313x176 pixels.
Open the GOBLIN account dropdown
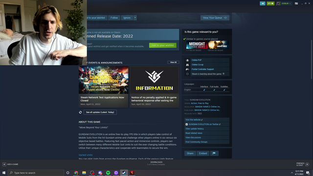tap(286, 3)
